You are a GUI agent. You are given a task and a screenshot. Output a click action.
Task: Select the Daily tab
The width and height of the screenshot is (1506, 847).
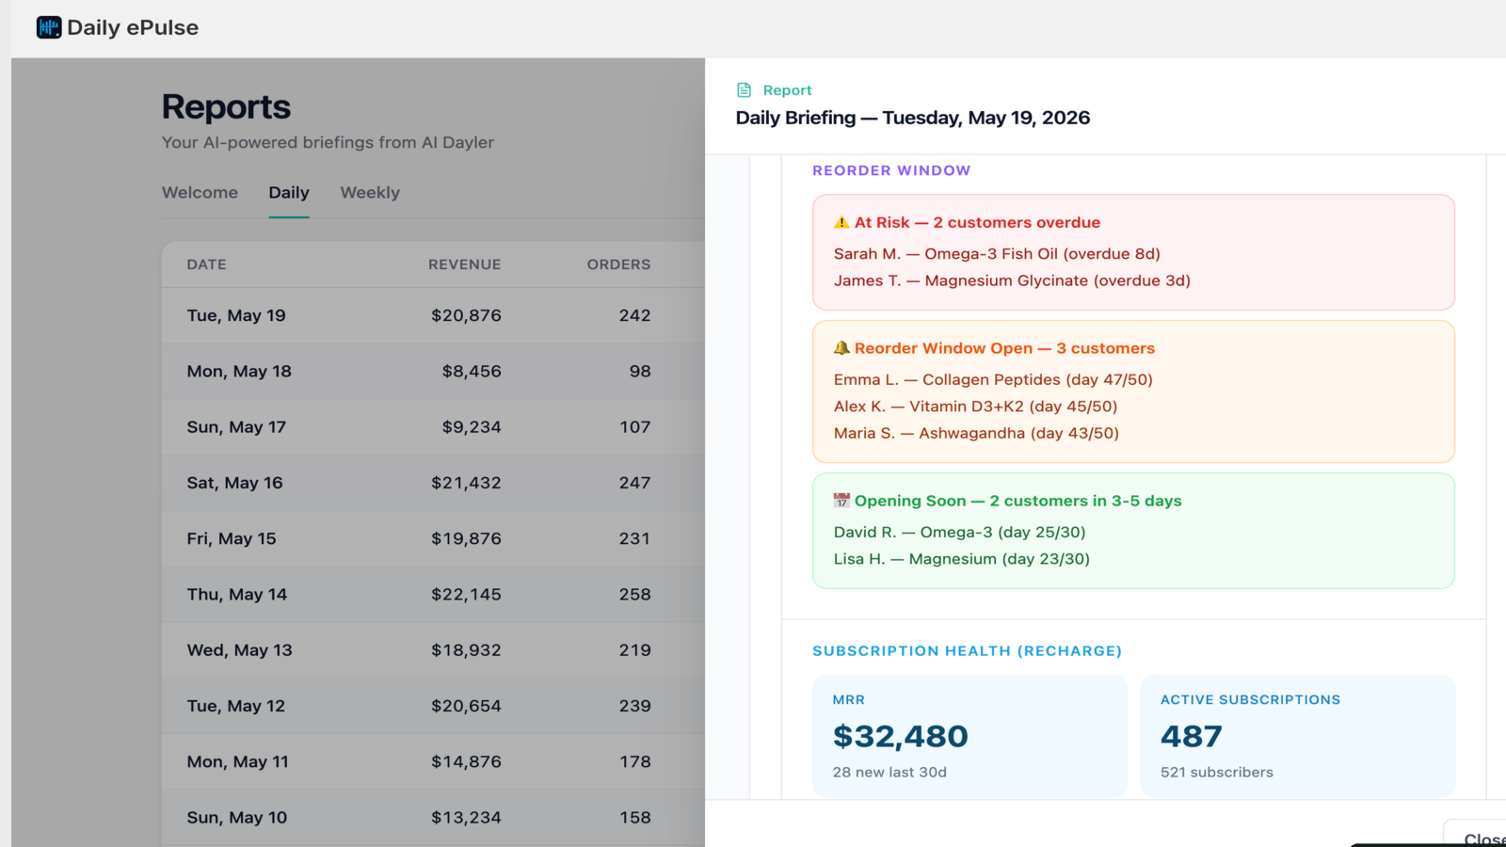click(x=289, y=192)
